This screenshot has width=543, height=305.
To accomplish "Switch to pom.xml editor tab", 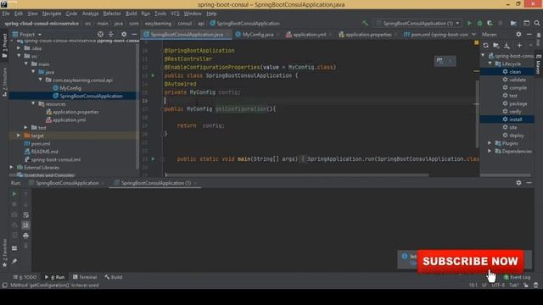I will pyautogui.click(x=436, y=34).
